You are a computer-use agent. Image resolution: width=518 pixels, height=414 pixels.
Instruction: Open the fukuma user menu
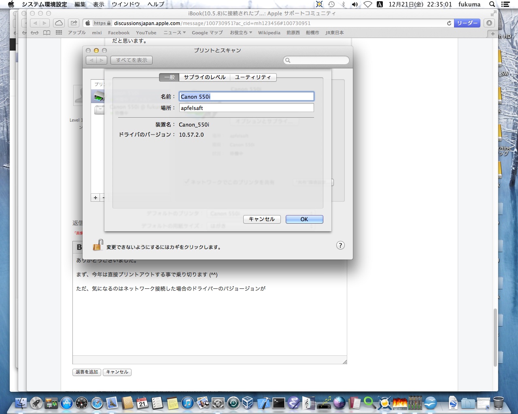tap(469, 4)
